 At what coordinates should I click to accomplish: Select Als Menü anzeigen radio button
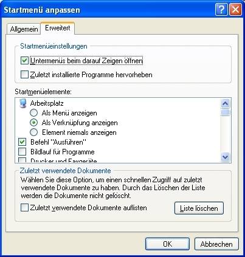point(33,113)
